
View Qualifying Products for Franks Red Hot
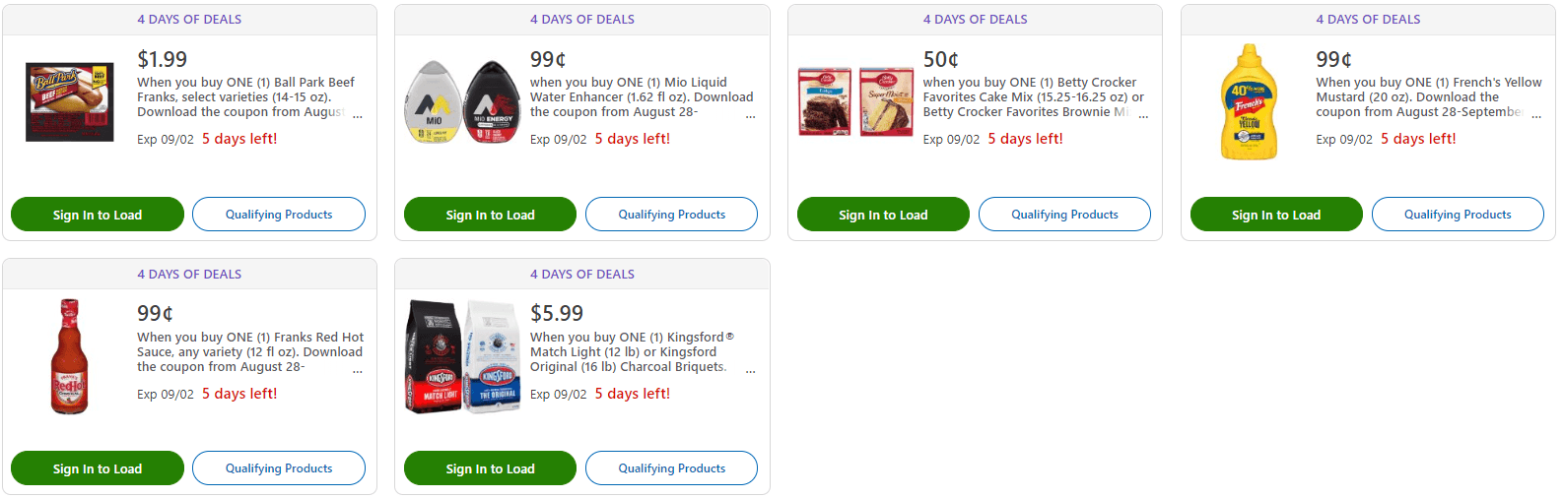pyautogui.click(x=279, y=468)
